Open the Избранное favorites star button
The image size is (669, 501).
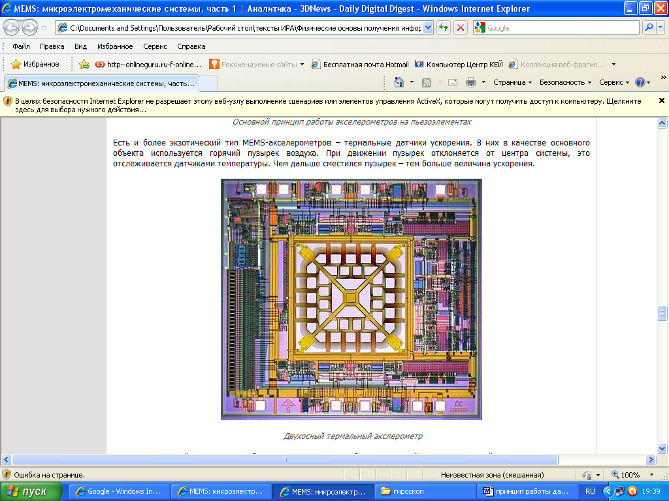tap(35, 65)
